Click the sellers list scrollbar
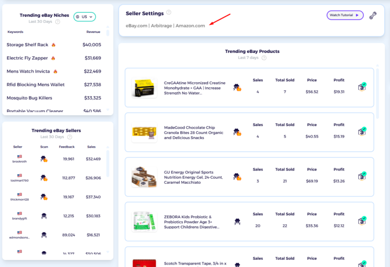Viewport: 390px width, 267px height. (108, 163)
